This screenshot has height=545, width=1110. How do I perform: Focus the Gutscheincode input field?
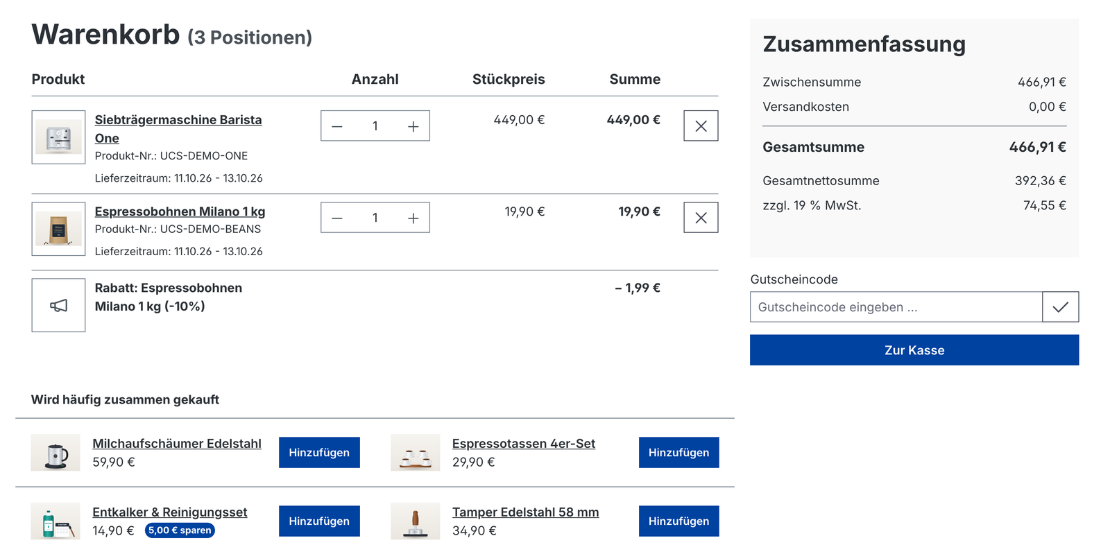click(896, 307)
